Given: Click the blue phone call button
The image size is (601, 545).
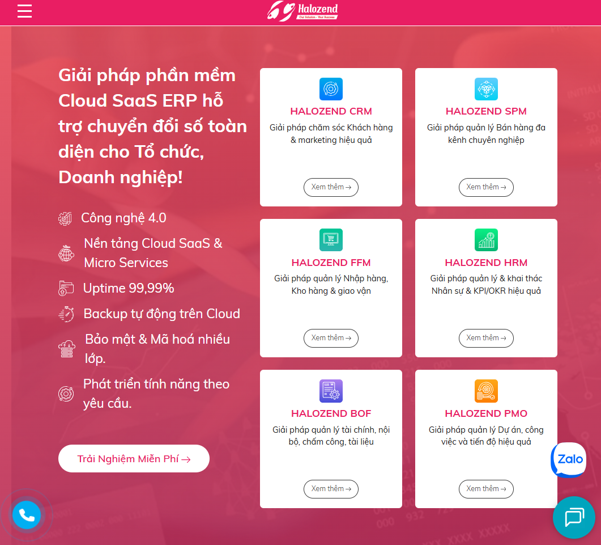Looking at the screenshot, I should (27, 515).
